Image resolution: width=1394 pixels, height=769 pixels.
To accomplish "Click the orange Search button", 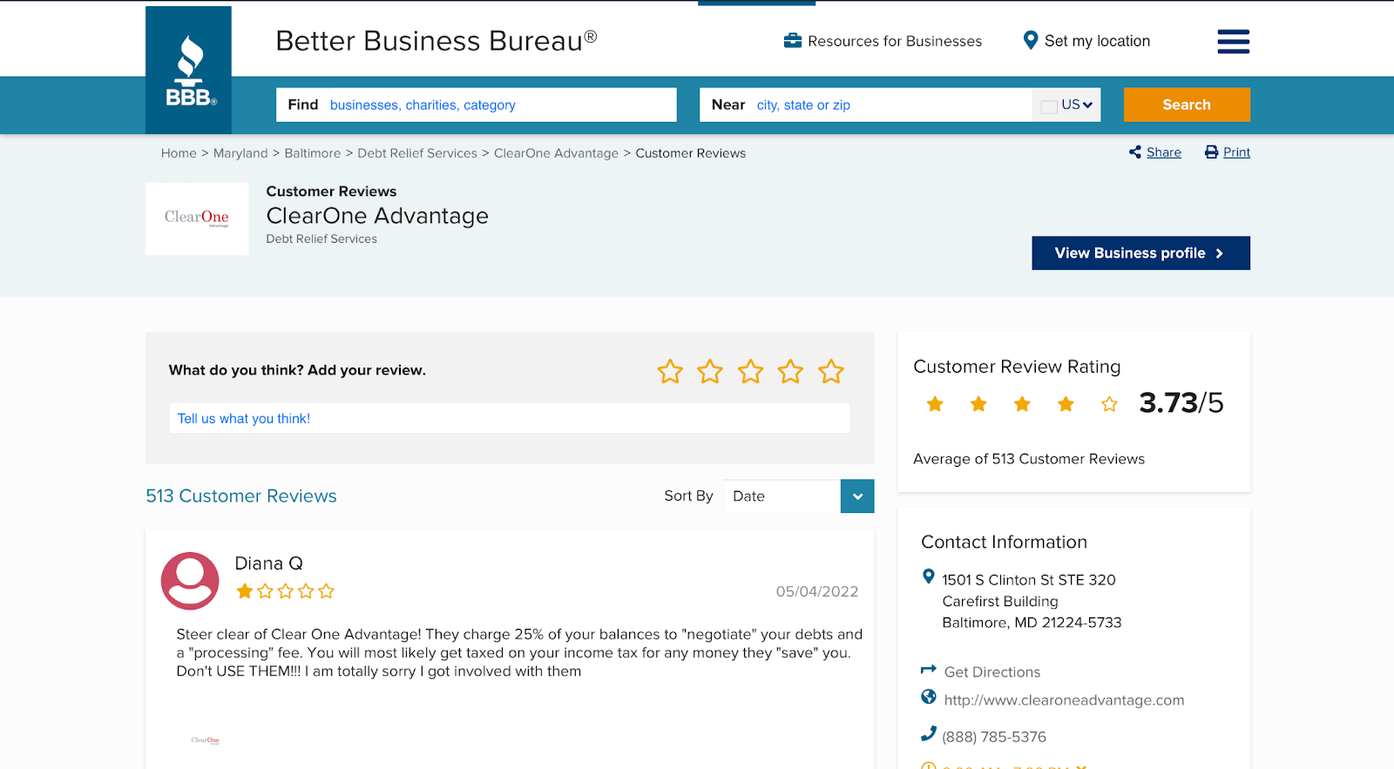I will click(x=1187, y=105).
